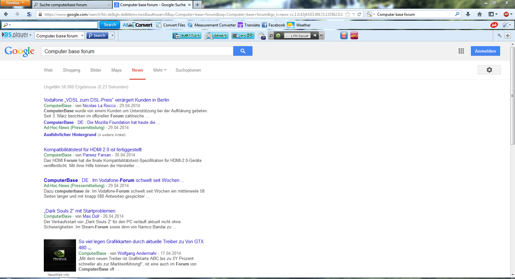Open the Adblock Plus ABP icon
This screenshot has height=279, width=515.
coord(506,14)
